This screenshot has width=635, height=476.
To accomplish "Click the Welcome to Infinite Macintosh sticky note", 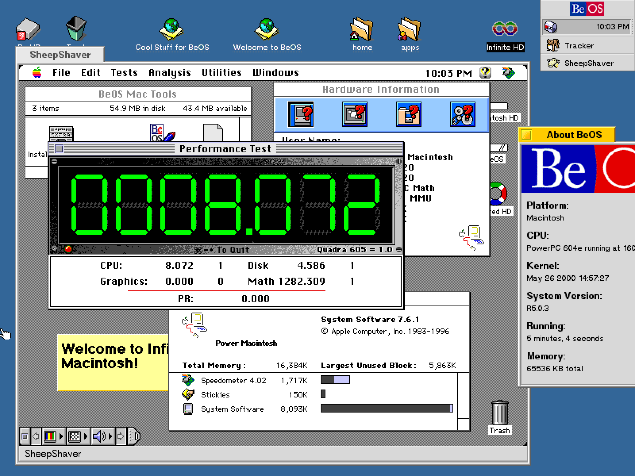I will (113, 363).
